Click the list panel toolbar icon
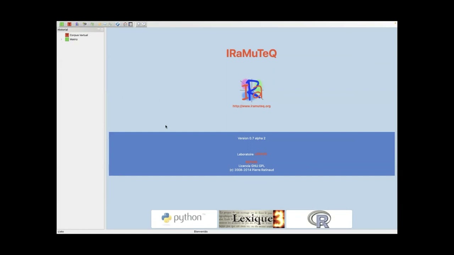The width and height of the screenshot is (454, 255). click(x=130, y=24)
